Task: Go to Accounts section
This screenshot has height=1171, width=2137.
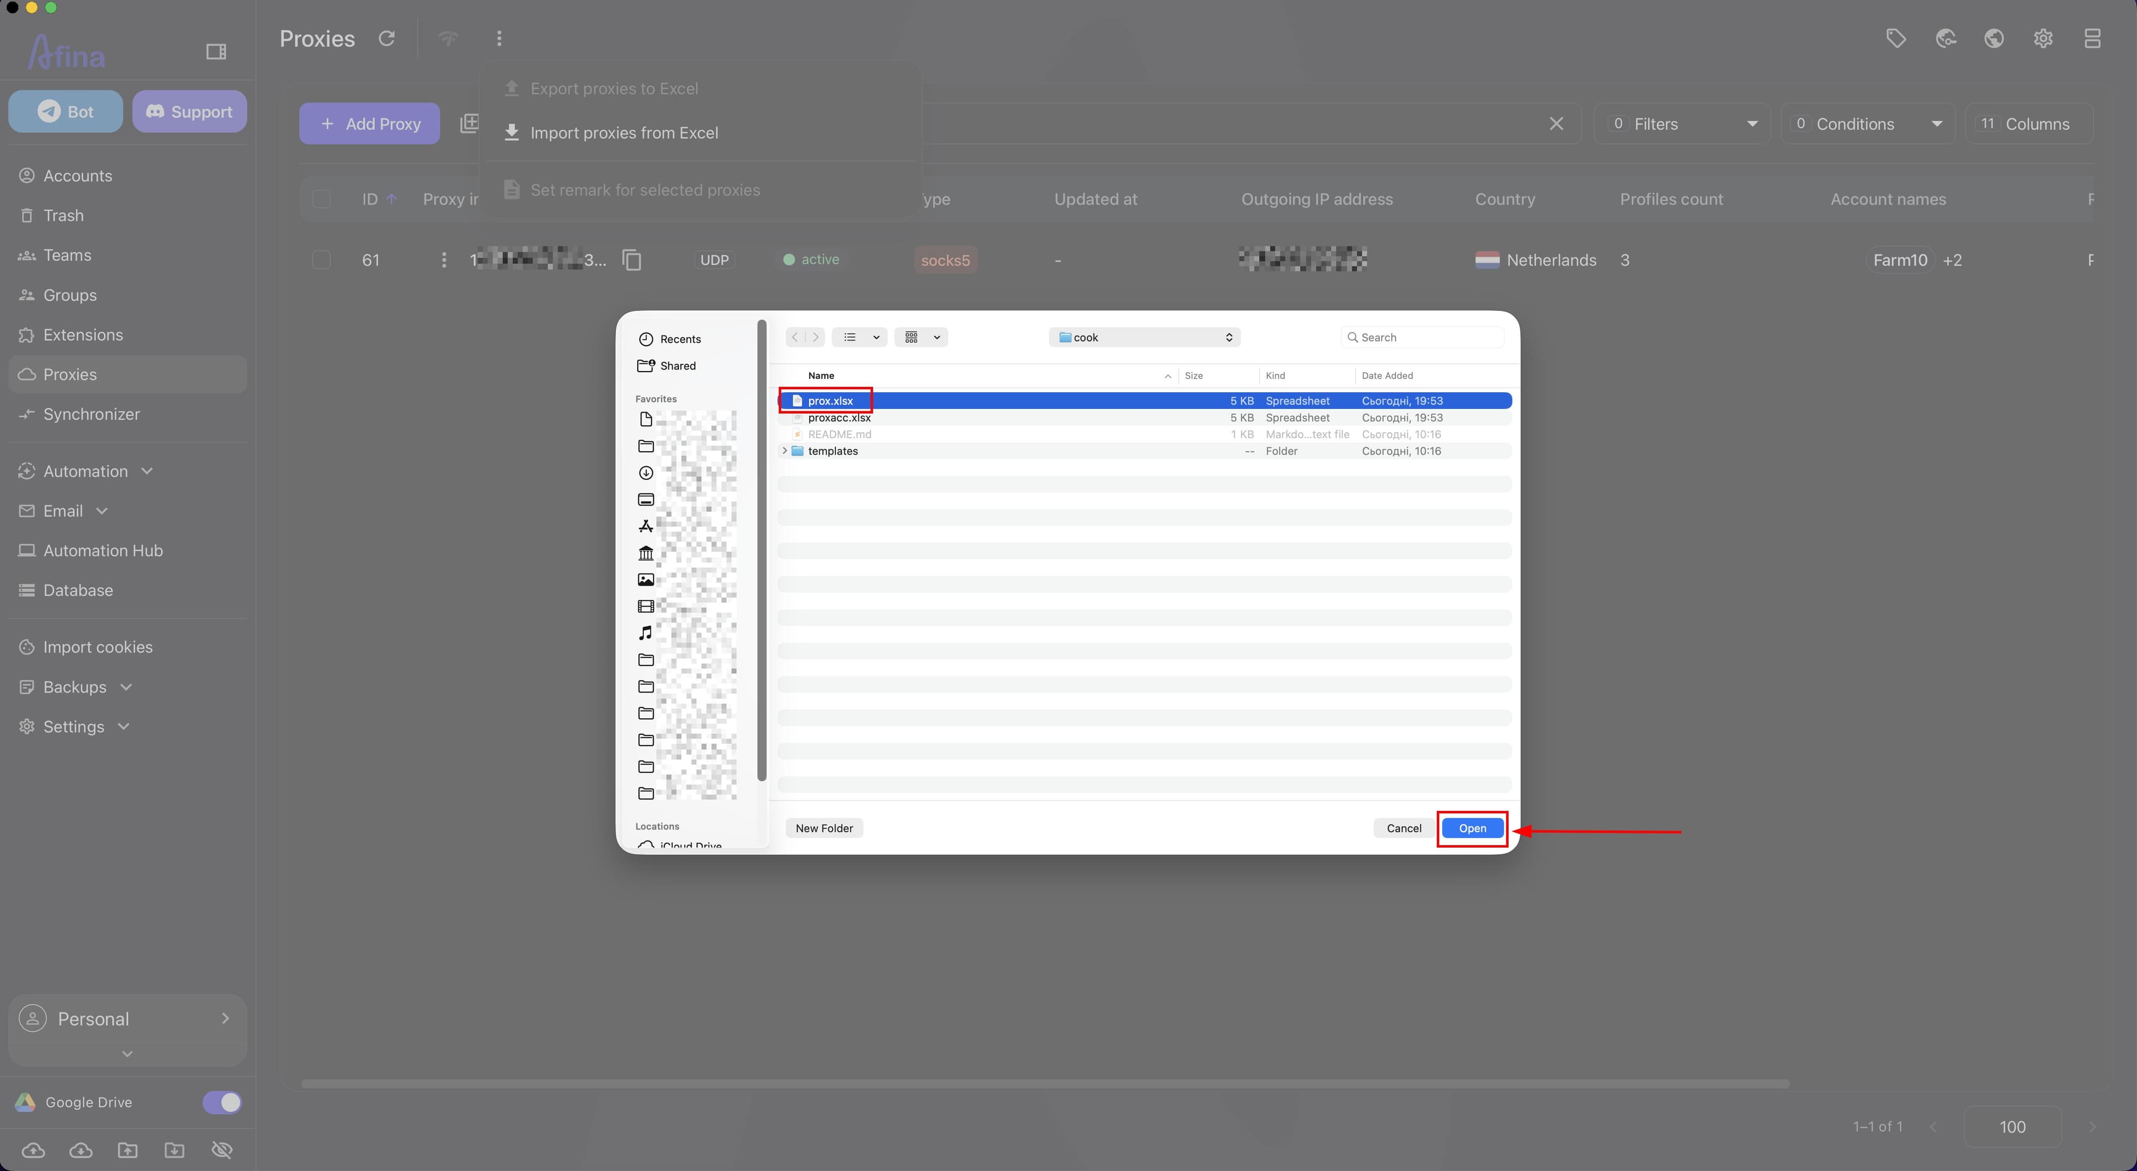Action: pos(128,176)
